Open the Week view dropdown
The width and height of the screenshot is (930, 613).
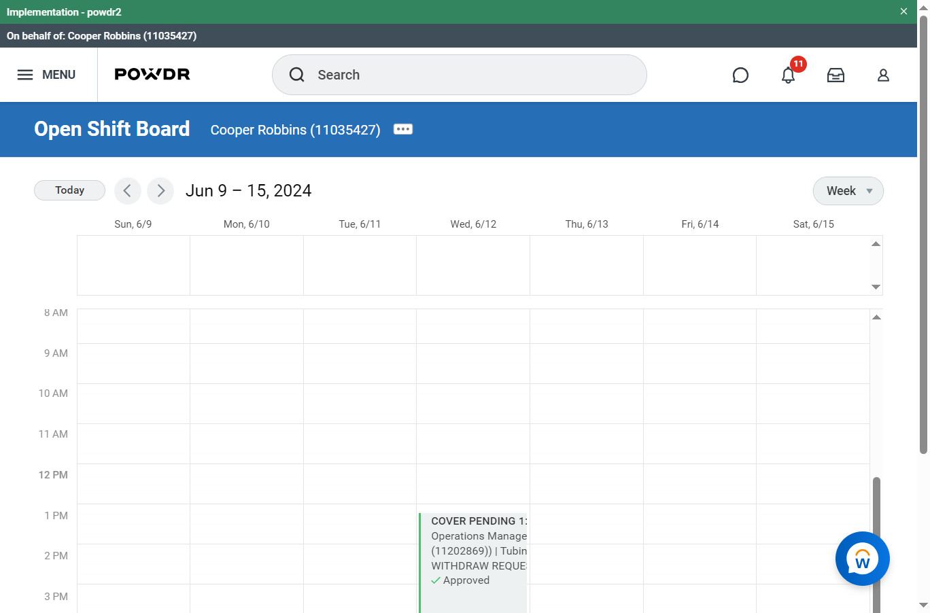click(848, 191)
